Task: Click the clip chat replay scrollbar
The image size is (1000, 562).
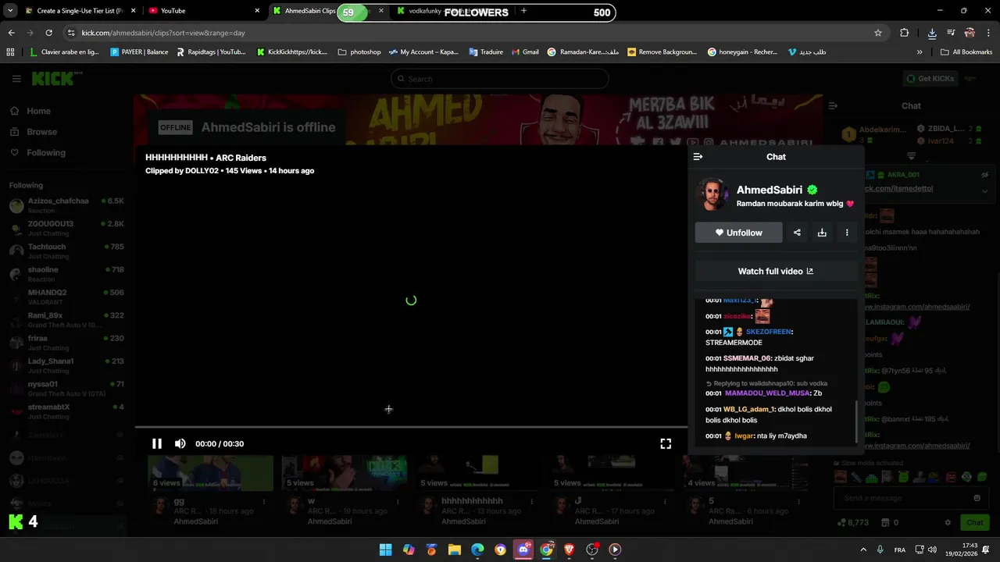Action: click(857, 421)
